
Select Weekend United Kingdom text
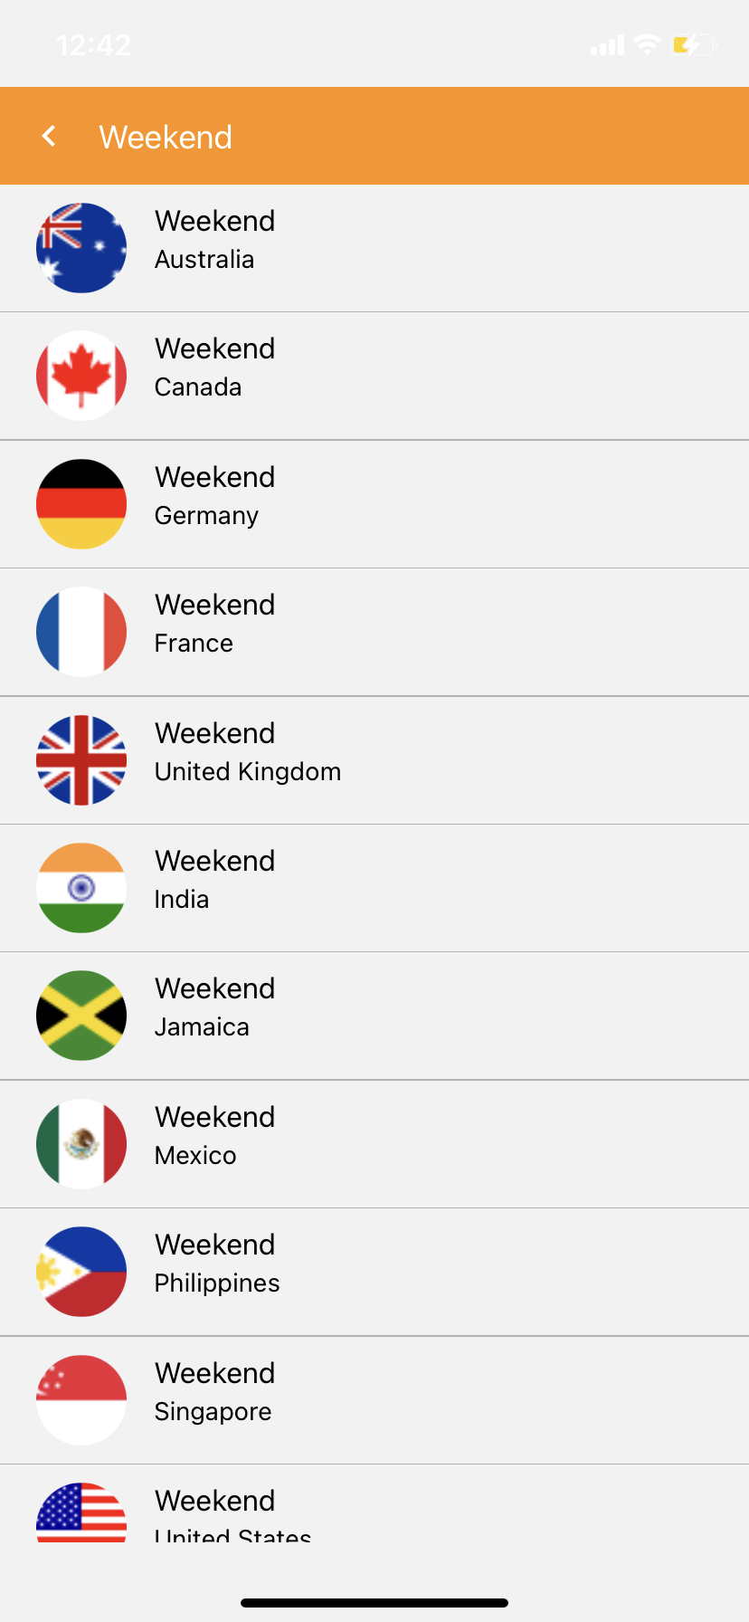click(x=247, y=752)
